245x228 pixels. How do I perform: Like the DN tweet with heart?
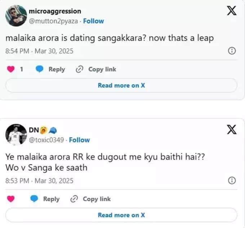click(12, 199)
